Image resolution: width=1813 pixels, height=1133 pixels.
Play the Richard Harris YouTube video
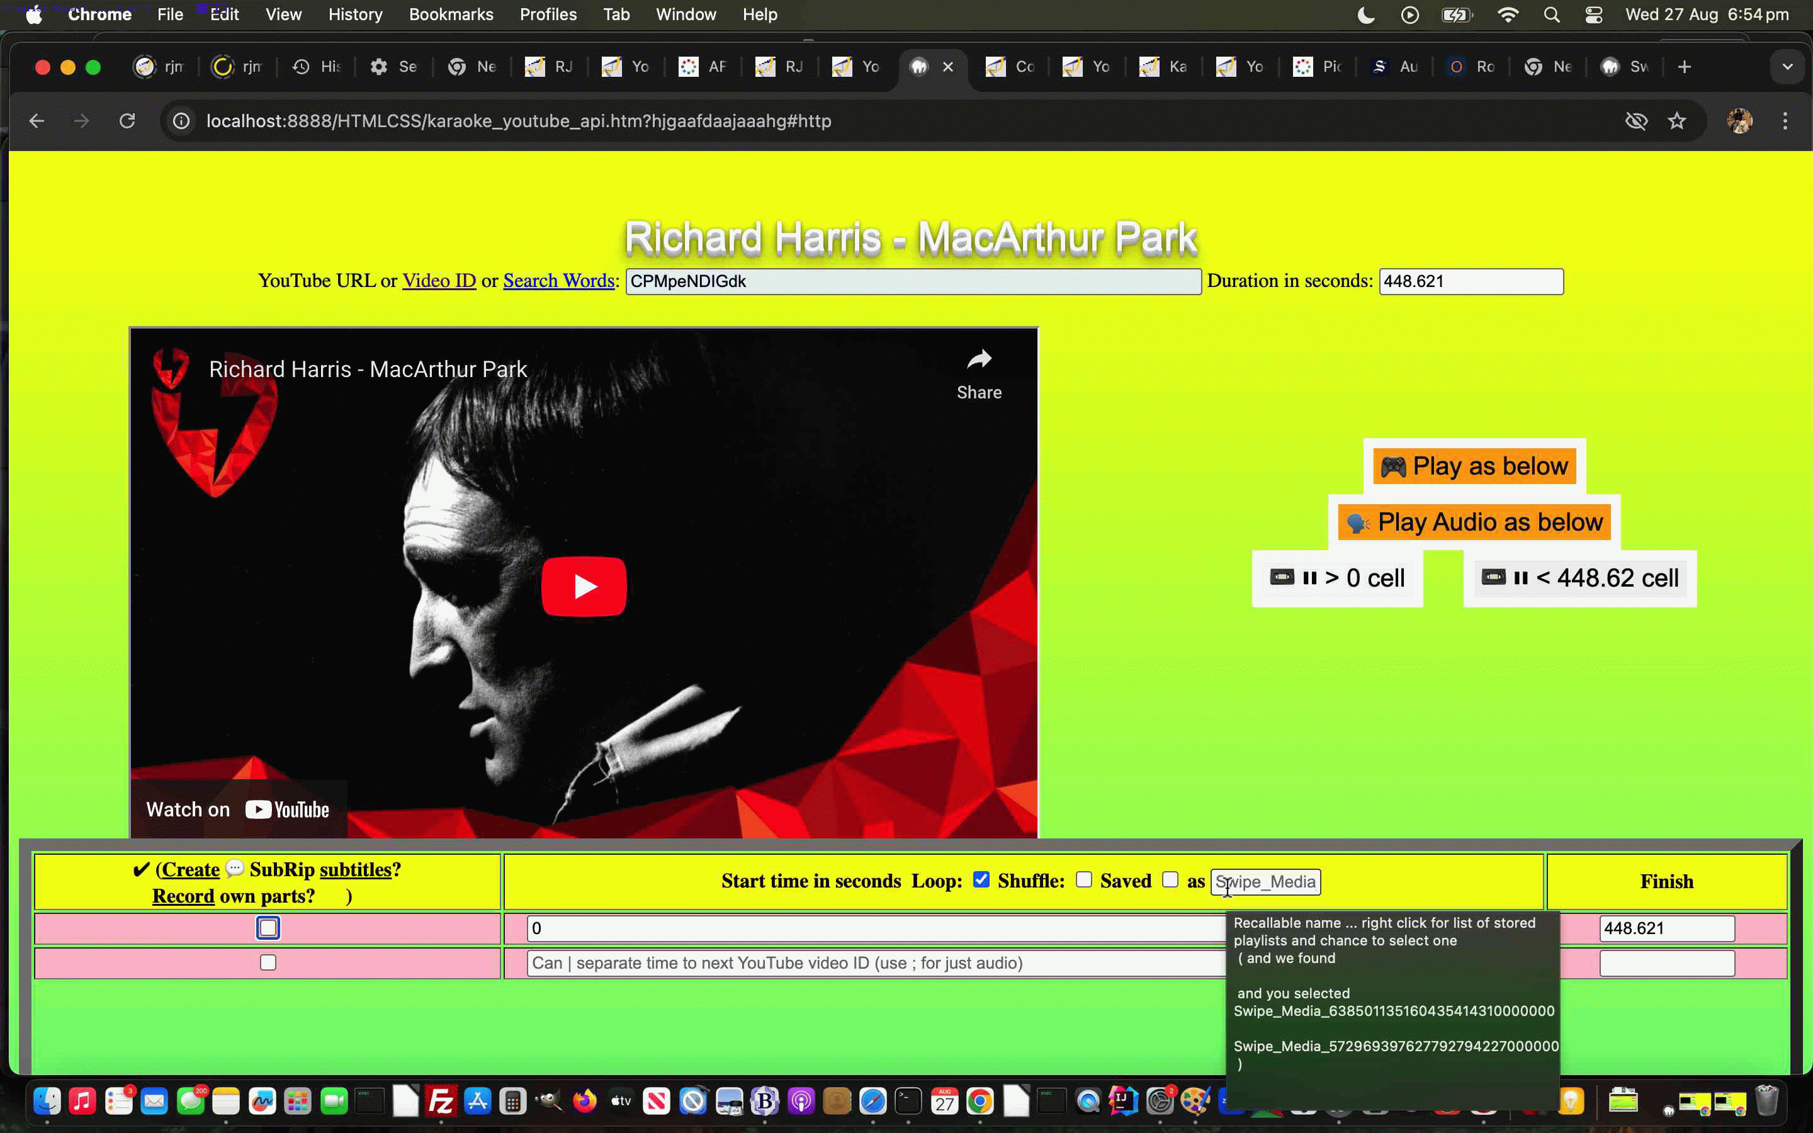pyautogui.click(x=584, y=586)
